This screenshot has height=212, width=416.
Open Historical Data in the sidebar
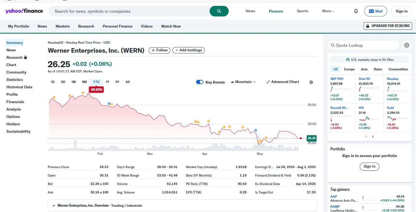(19, 87)
